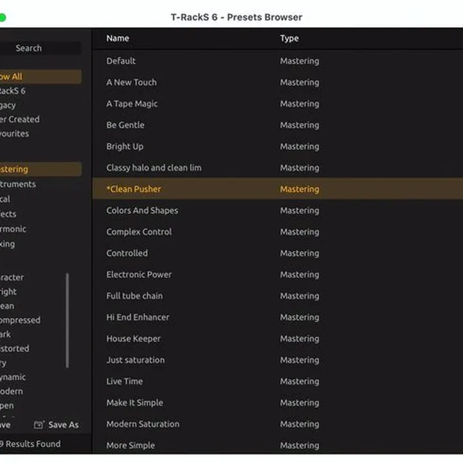Screen dimensions: 463x463
Task: Select the A New Touch preset
Action: (x=278, y=82)
